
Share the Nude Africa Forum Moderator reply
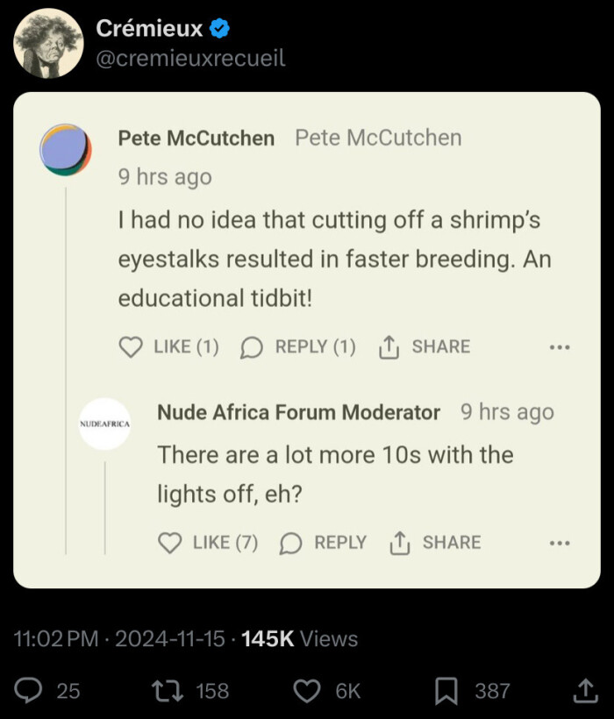point(400,544)
